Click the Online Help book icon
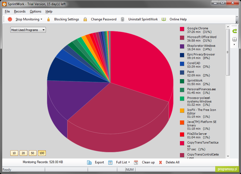 (x=164, y=19)
